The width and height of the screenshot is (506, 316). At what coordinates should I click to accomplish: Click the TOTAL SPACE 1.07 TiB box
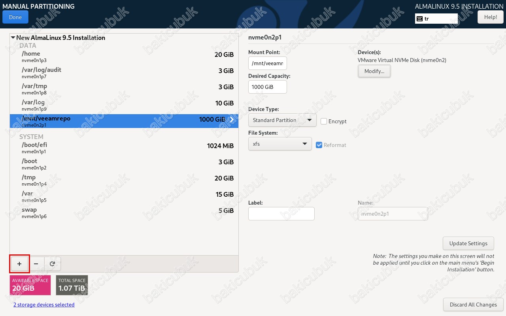(72, 285)
